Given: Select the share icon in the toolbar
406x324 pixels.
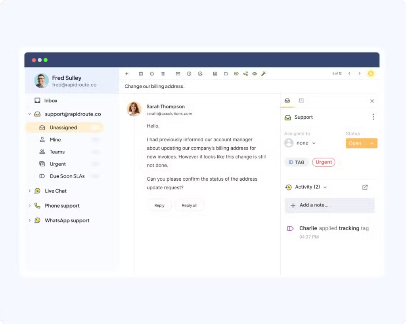Looking at the screenshot, I should (245, 73).
